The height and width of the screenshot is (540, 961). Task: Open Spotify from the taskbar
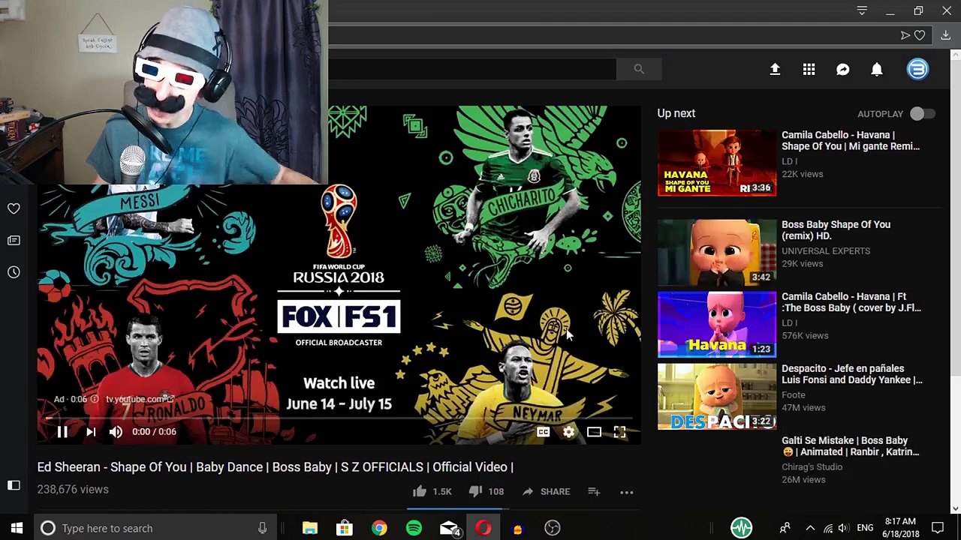(x=414, y=528)
